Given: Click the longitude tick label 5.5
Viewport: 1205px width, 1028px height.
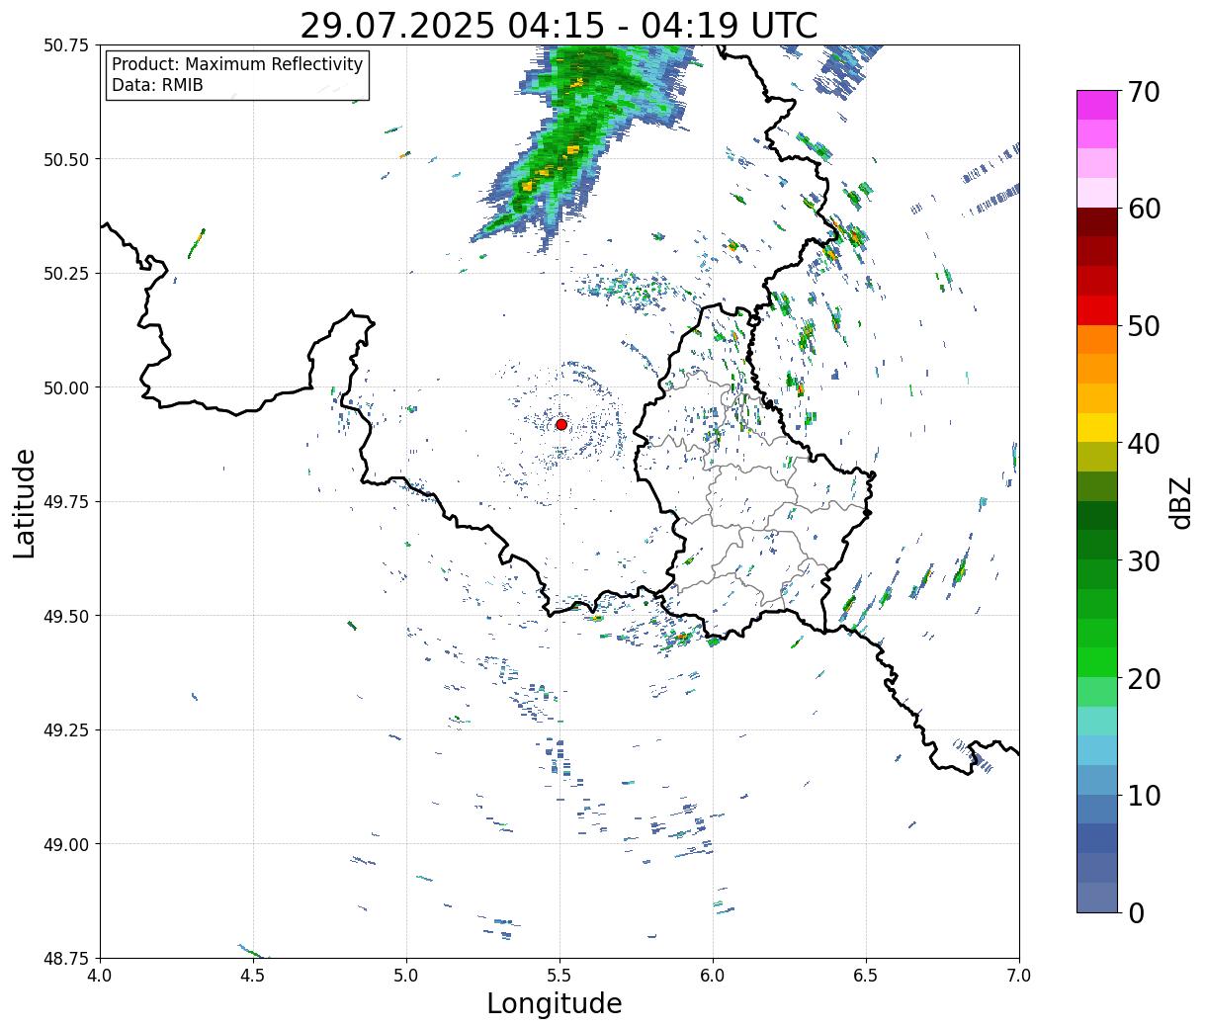Looking at the screenshot, I should coord(559,976).
